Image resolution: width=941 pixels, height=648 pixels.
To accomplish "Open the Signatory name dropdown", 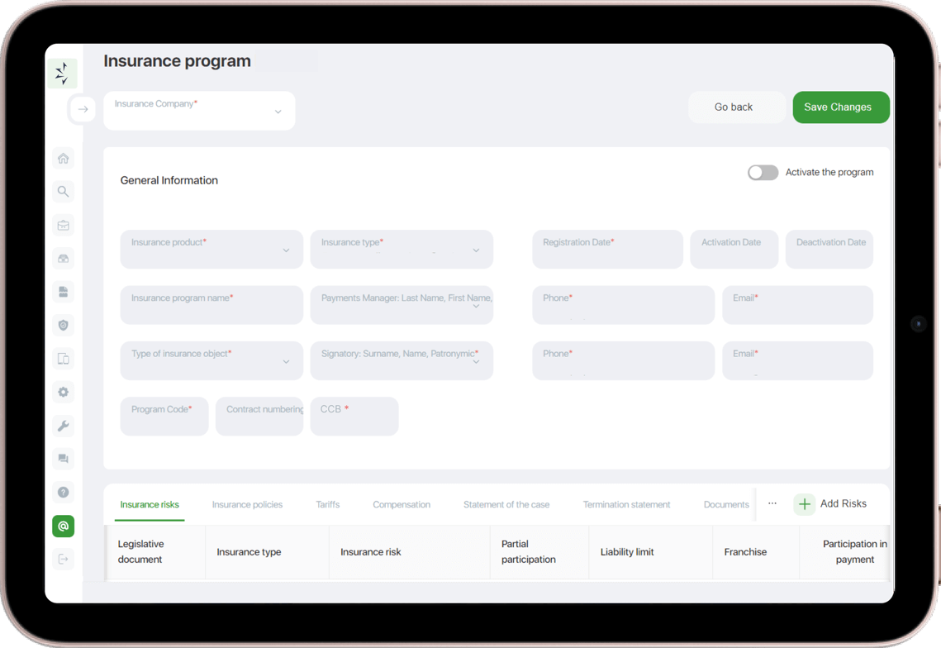I will (402, 360).
